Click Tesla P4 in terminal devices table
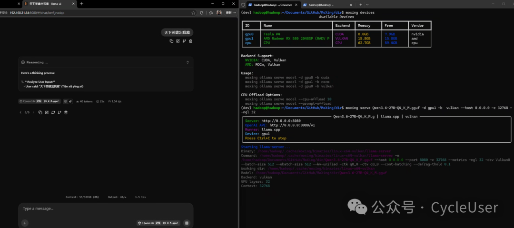Image resolution: width=514 pixels, height=228 pixels. tap(271, 34)
